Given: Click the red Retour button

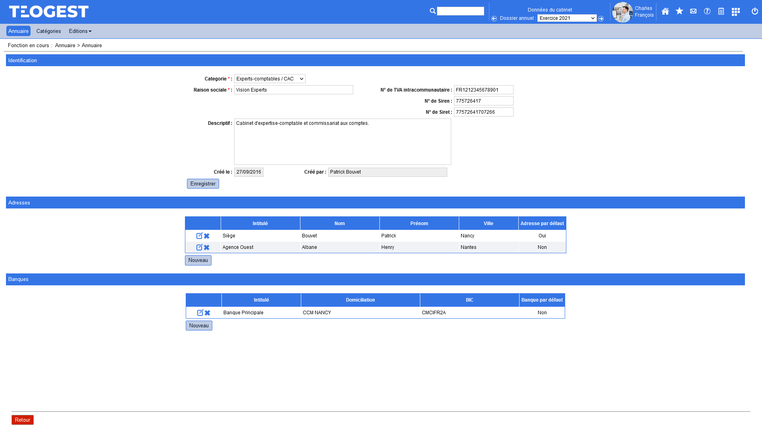Looking at the screenshot, I should click(23, 420).
